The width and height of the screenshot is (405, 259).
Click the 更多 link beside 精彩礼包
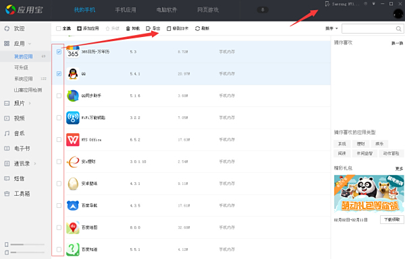(x=399, y=169)
